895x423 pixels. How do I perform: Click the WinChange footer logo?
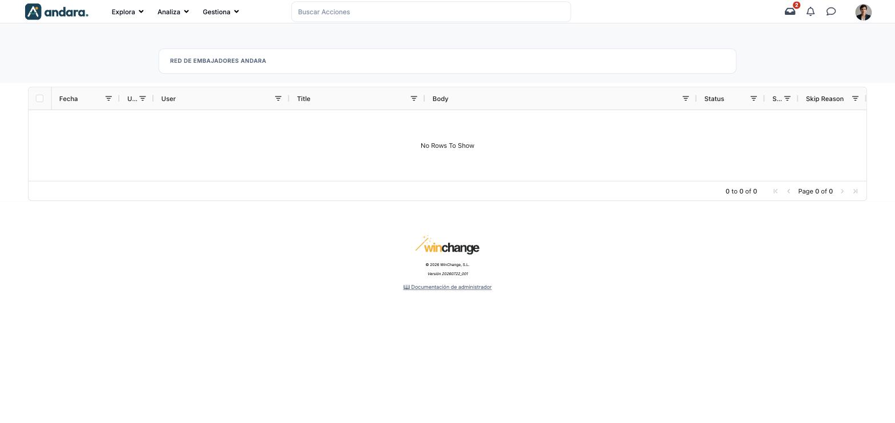click(447, 245)
